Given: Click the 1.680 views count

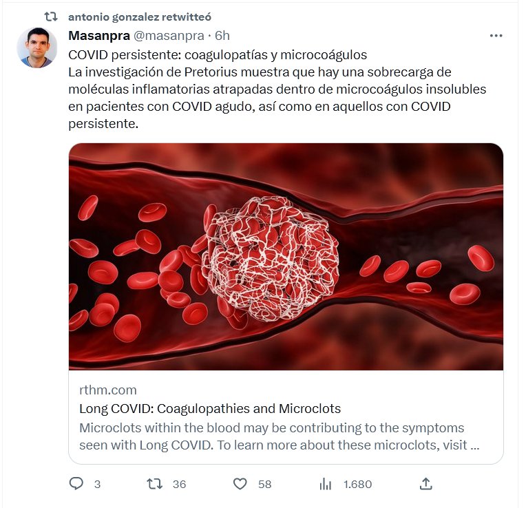Looking at the screenshot, I should (x=357, y=485).
